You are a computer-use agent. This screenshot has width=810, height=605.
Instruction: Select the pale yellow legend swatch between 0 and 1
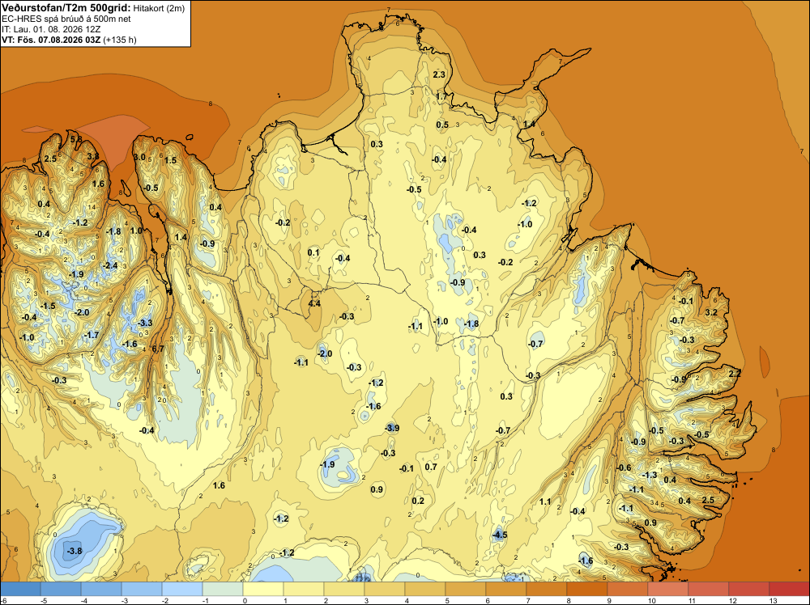click(x=263, y=589)
